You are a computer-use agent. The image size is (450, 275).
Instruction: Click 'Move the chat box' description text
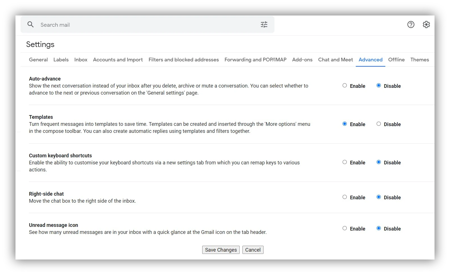(82, 201)
